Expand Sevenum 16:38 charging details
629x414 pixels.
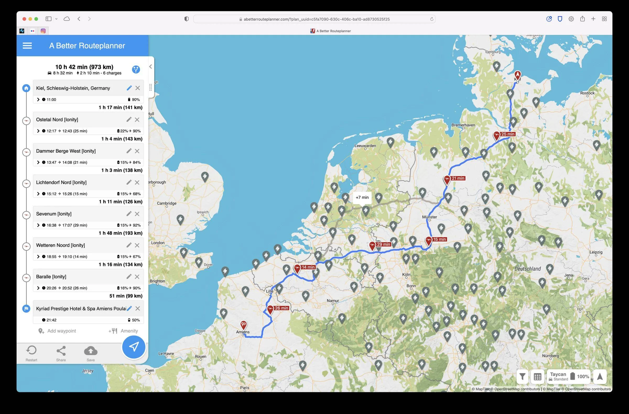coord(38,225)
